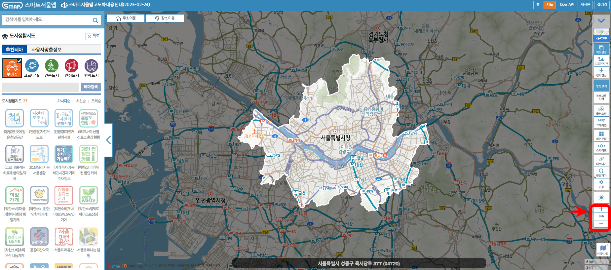Open 자전거 편의시설 theme thumbnail
This screenshot has width=611, height=270.
click(64, 118)
